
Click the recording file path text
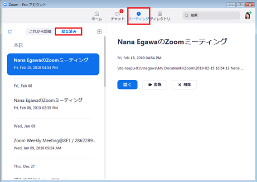click(x=180, y=68)
